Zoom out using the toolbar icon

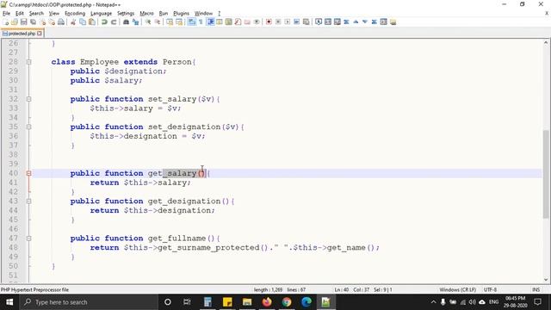[x=158, y=22]
